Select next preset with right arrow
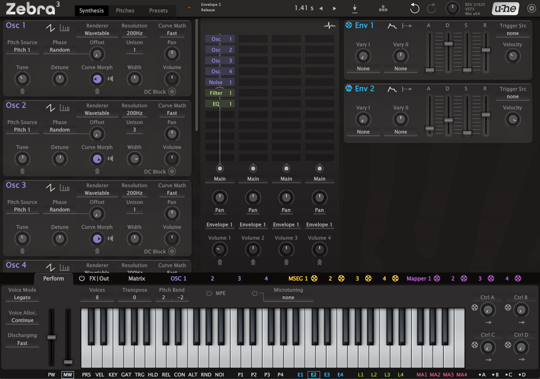 click(x=334, y=9)
